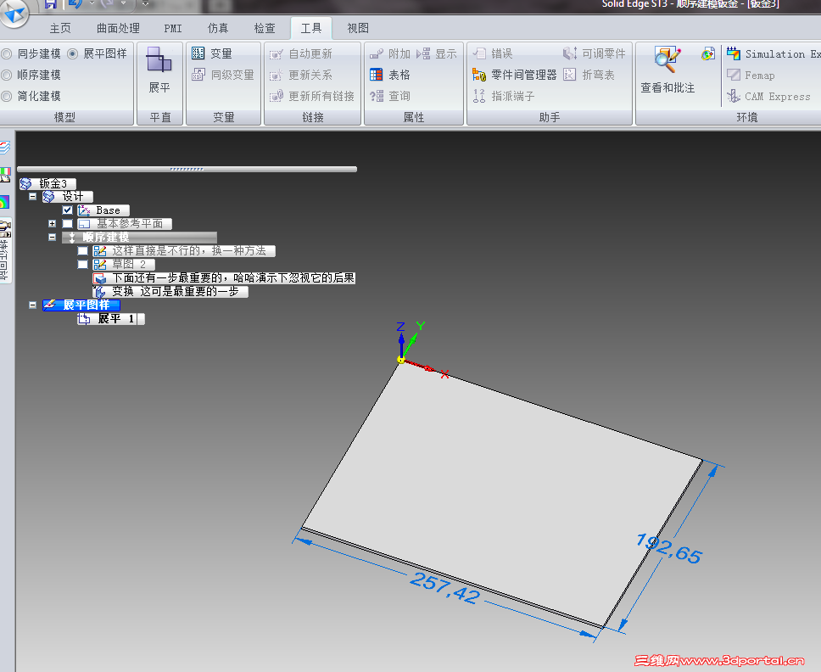Select the 展平图样 tree node
This screenshot has height=672, width=821.
coord(81,305)
